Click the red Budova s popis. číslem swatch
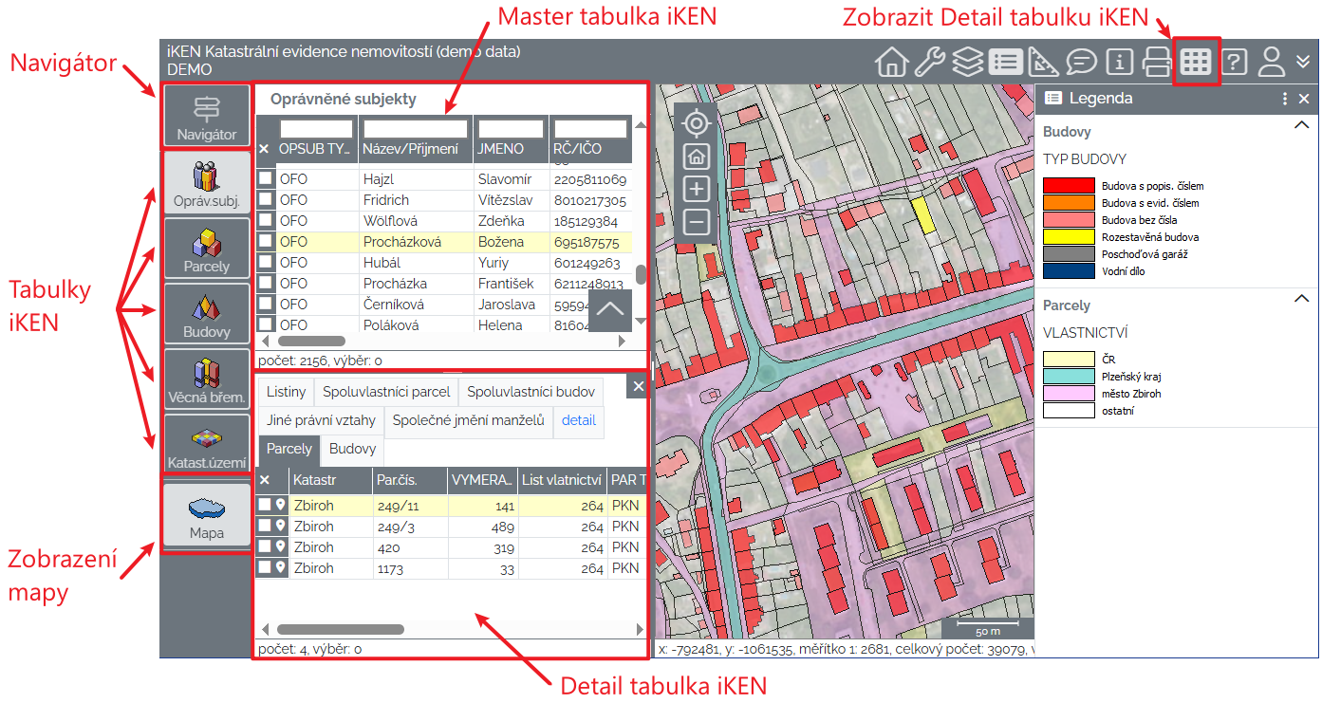The height and width of the screenshot is (703, 1322). pyautogui.click(x=1069, y=186)
